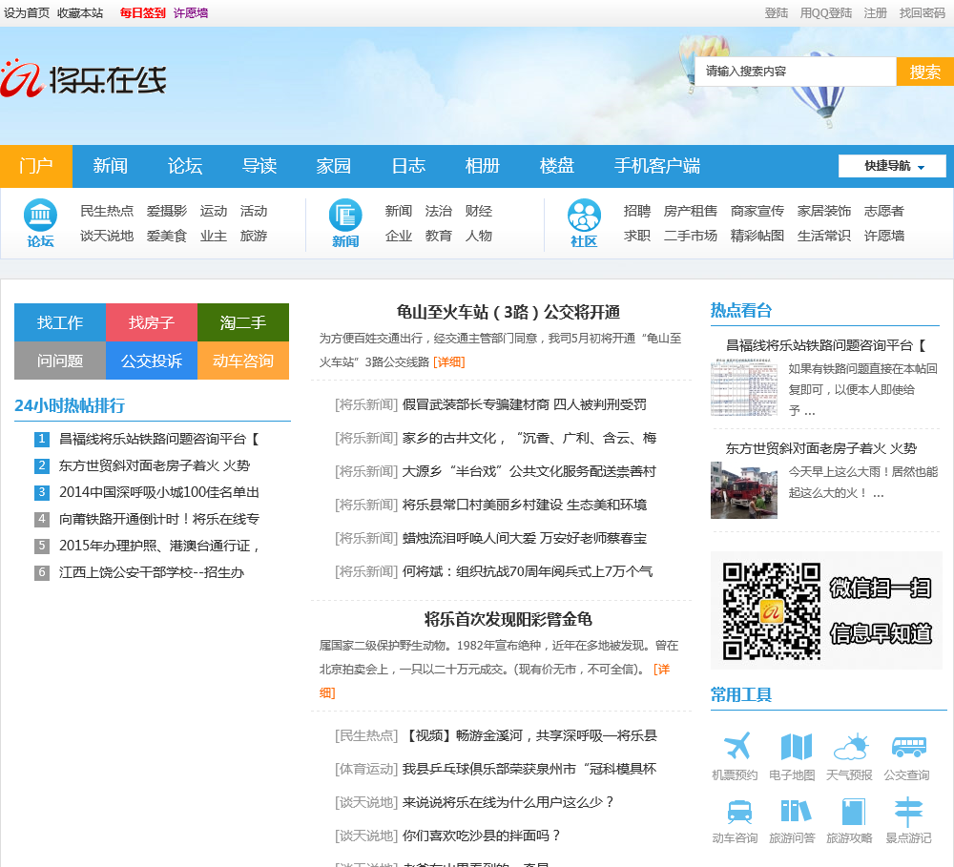The image size is (954, 867).
Task: Select the 新闻 tab in the navigation bar
Action: click(111, 166)
